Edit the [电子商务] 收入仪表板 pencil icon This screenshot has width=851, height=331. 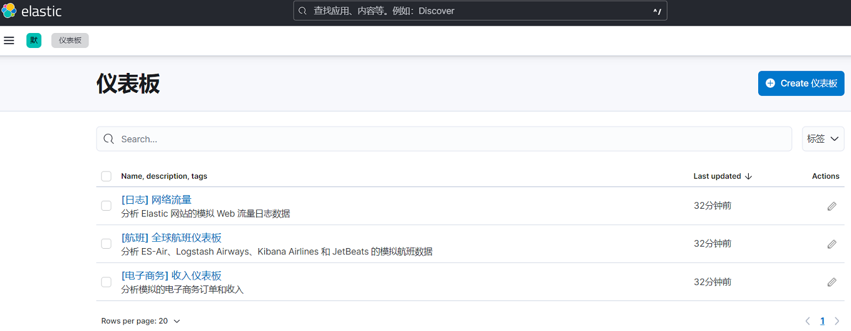pos(832,282)
